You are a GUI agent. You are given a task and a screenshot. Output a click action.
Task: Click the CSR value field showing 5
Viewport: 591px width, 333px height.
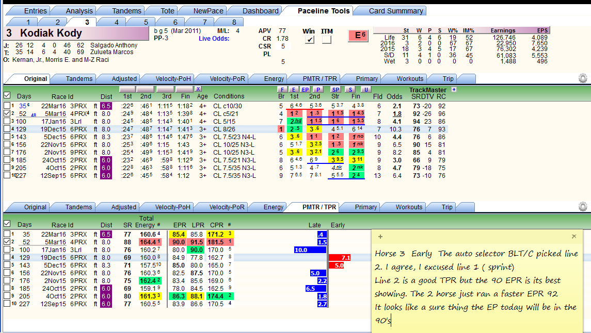tap(283, 46)
